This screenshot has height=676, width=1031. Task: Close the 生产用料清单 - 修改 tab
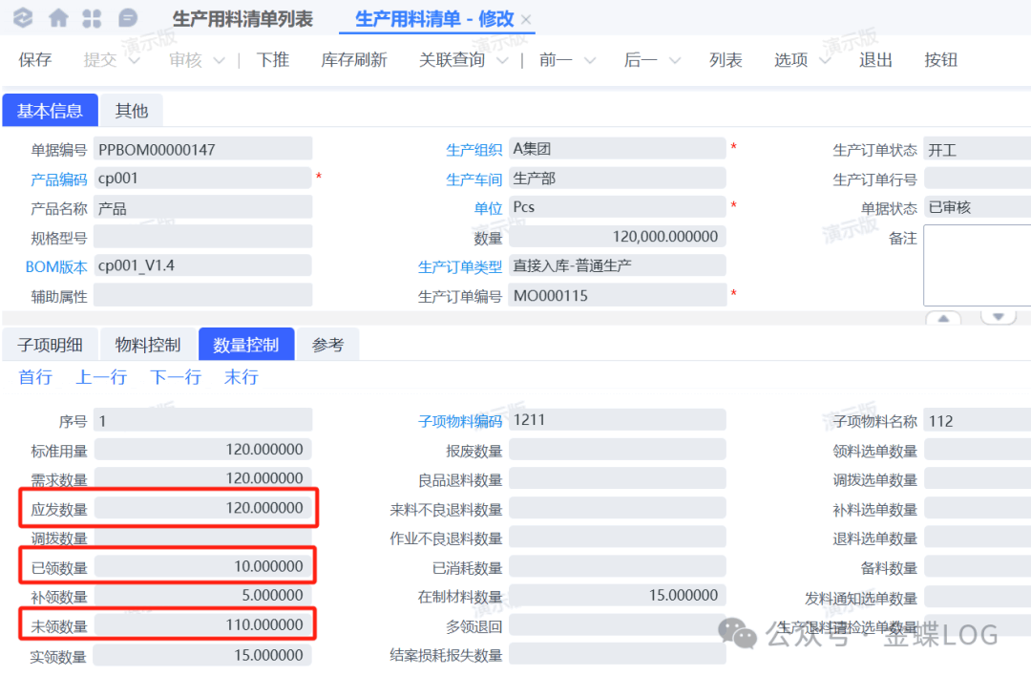pyautogui.click(x=527, y=20)
